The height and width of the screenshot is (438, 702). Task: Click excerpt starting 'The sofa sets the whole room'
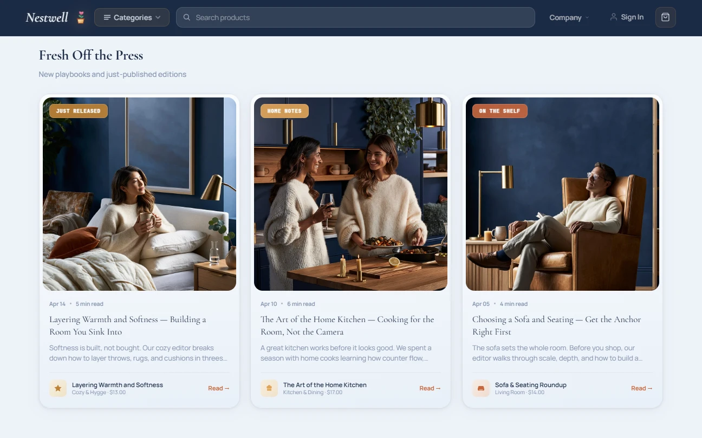pyautogui.click(x=557, y=353)
